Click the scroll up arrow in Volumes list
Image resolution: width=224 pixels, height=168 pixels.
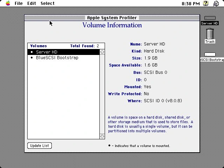[x=102, y=52]
